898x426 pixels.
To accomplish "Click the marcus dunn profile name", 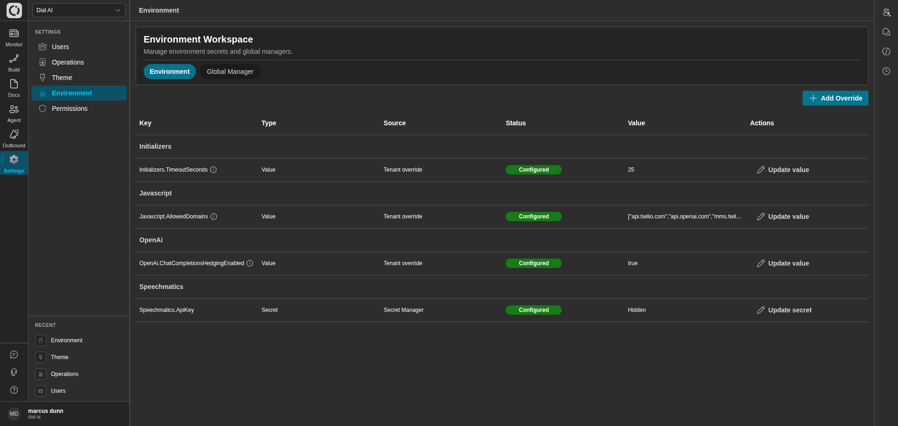I will pyautogui.click(x=45, y=411).
